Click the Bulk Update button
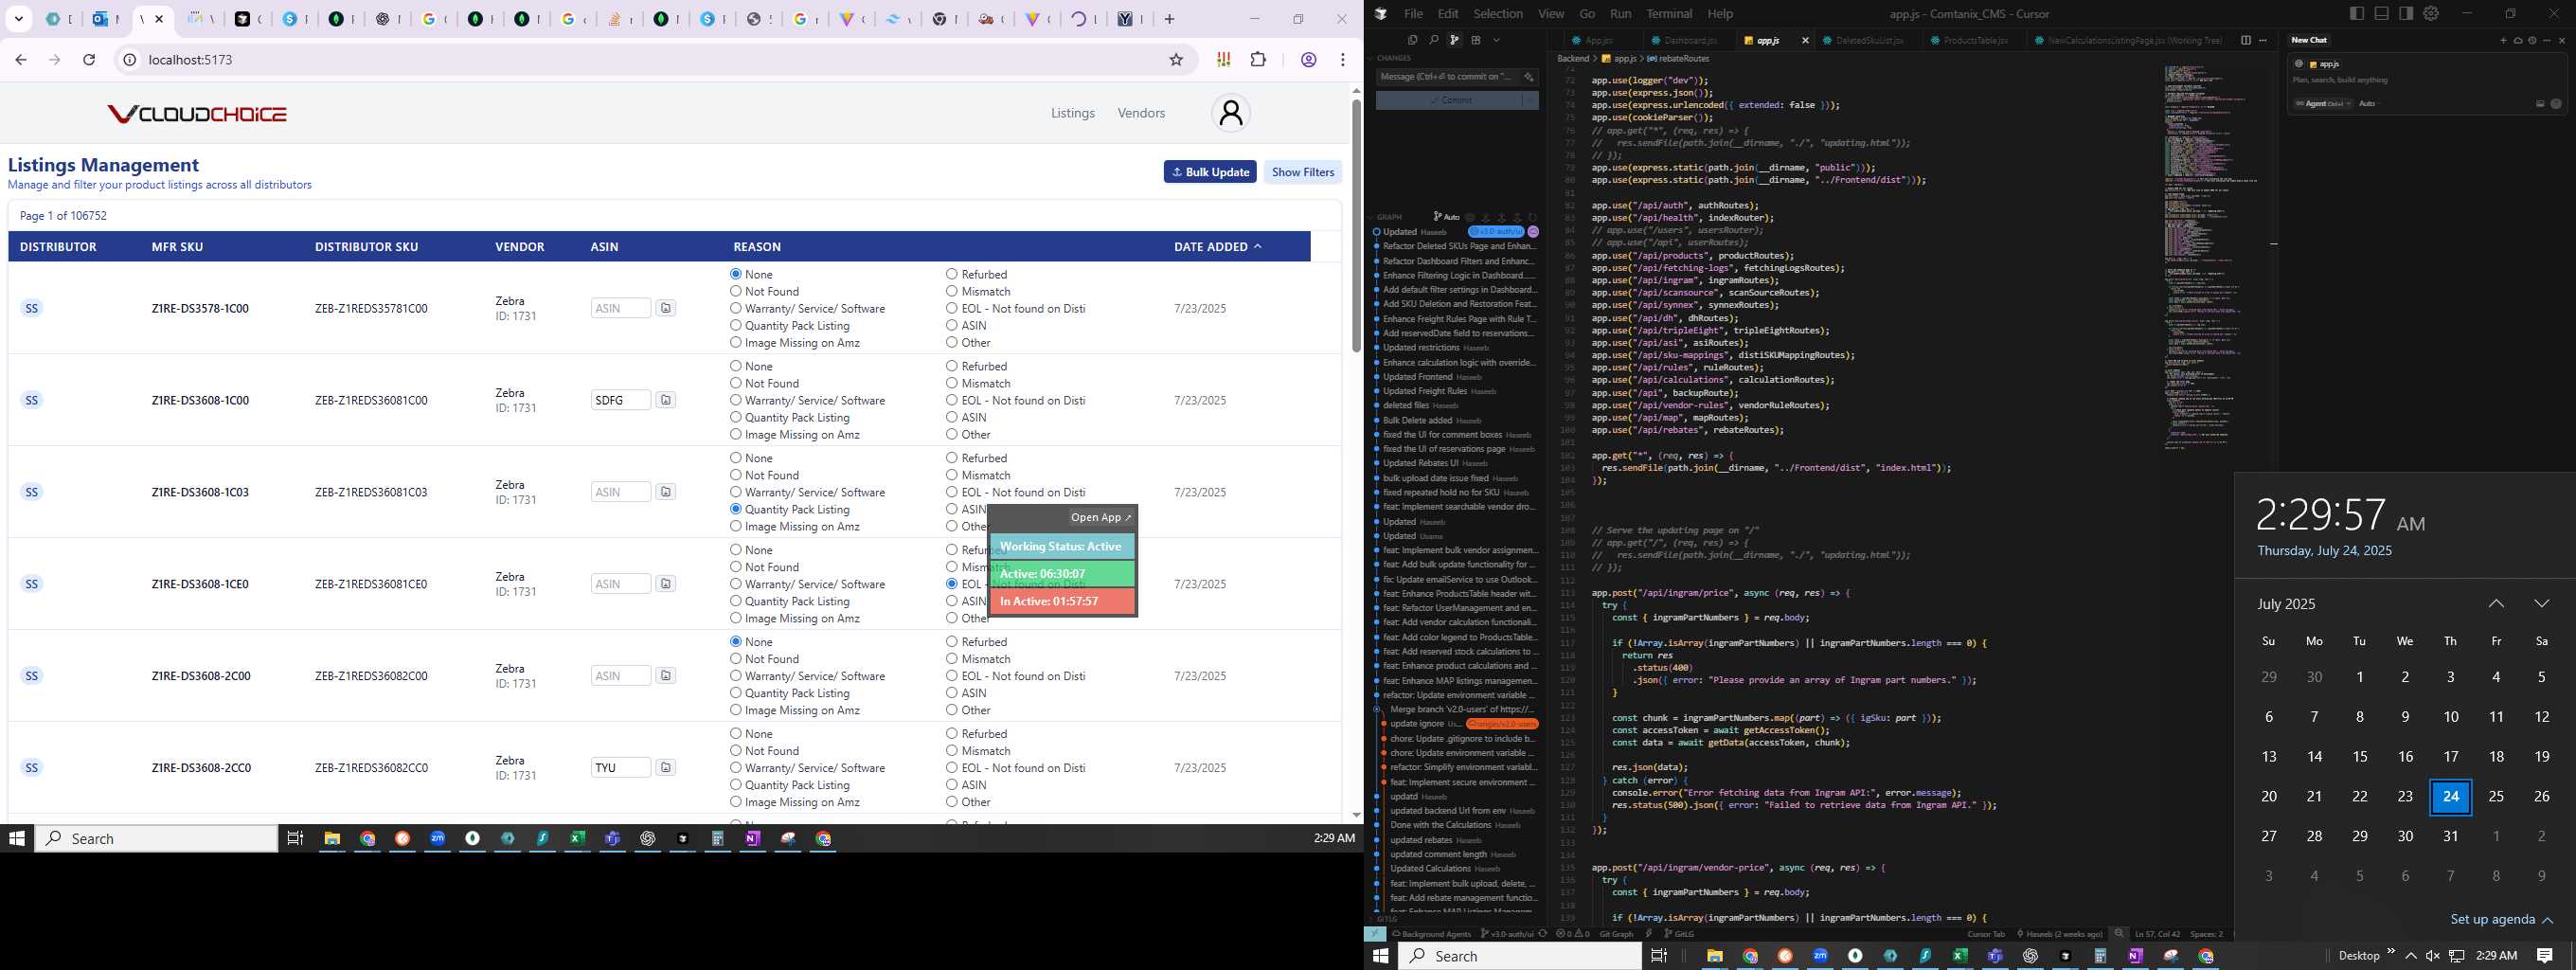 coord(1210,172)
